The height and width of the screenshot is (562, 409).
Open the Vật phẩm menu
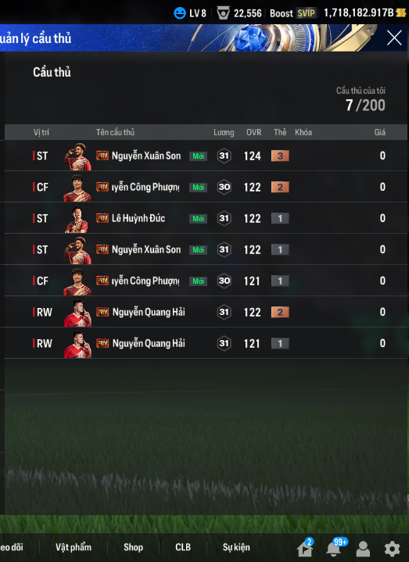pos(74,547)
